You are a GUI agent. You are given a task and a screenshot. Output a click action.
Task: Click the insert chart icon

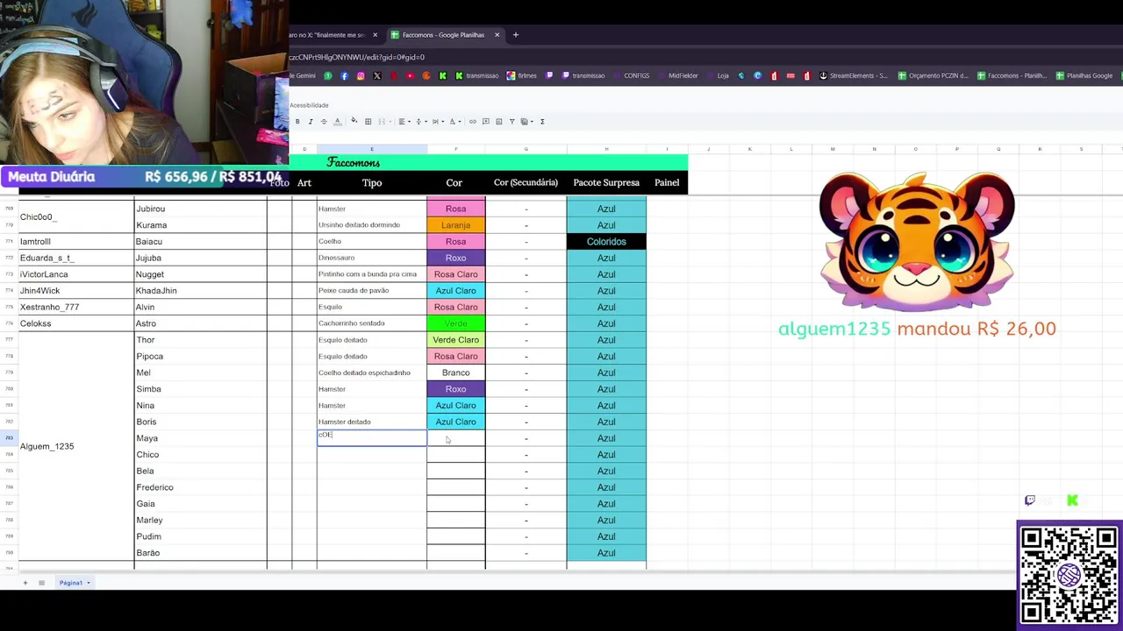pyautogui.click(x=499, y=121)
